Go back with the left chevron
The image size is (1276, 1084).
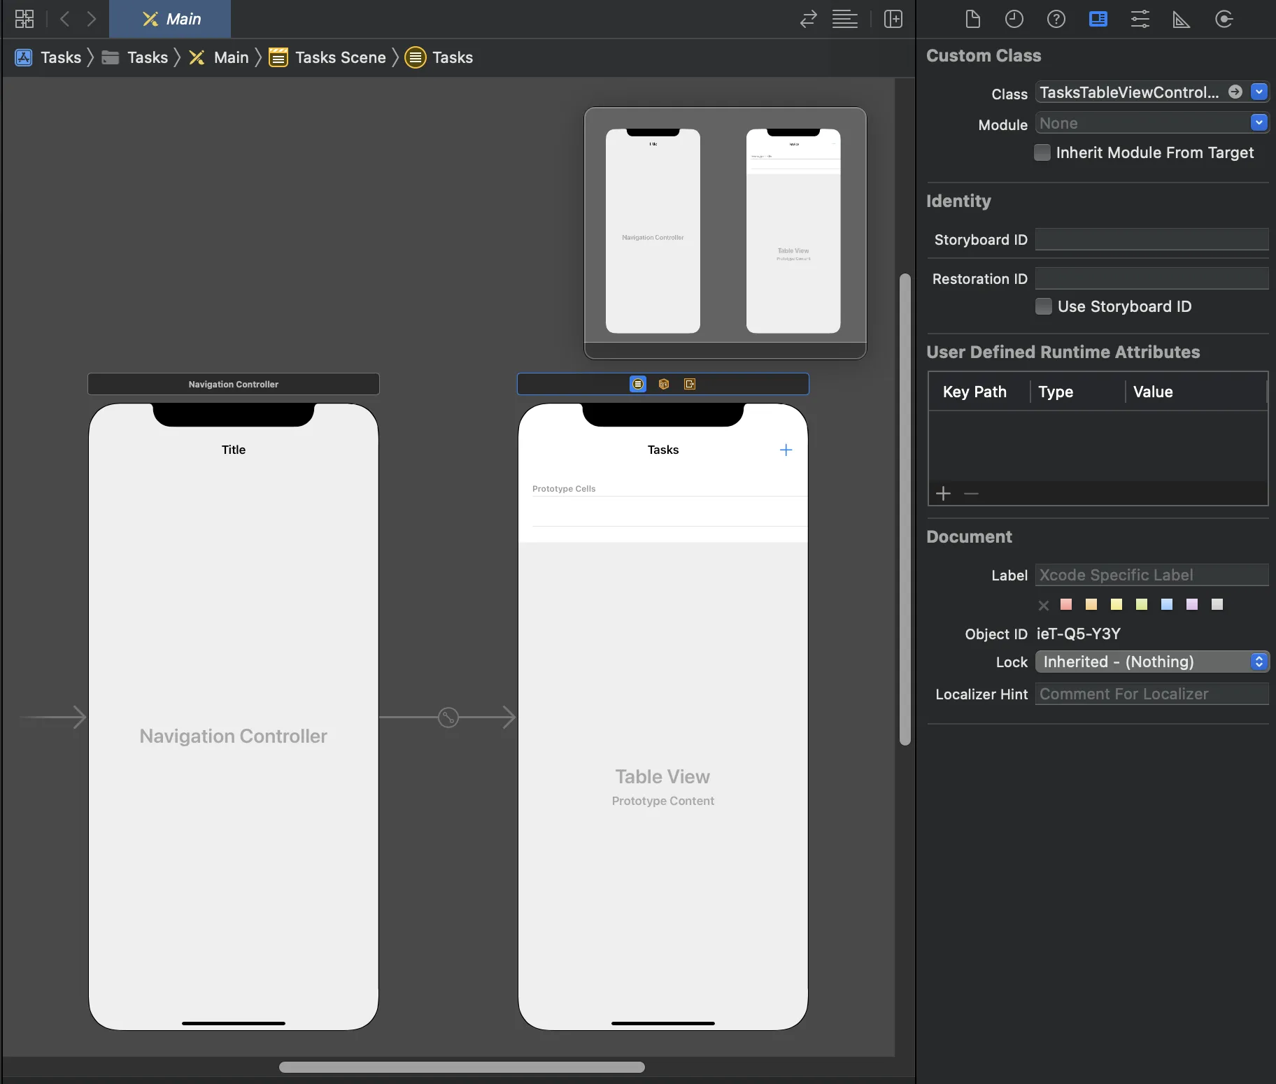coord(65,19)
